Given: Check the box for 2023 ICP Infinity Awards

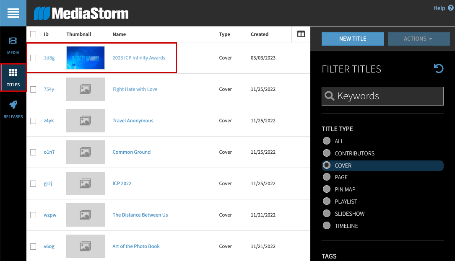Looking at the screenshot, I should pos(33,58).
